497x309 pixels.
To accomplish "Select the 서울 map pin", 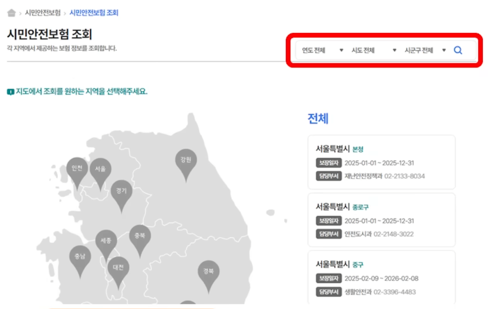I will click(x=101, y=174).
